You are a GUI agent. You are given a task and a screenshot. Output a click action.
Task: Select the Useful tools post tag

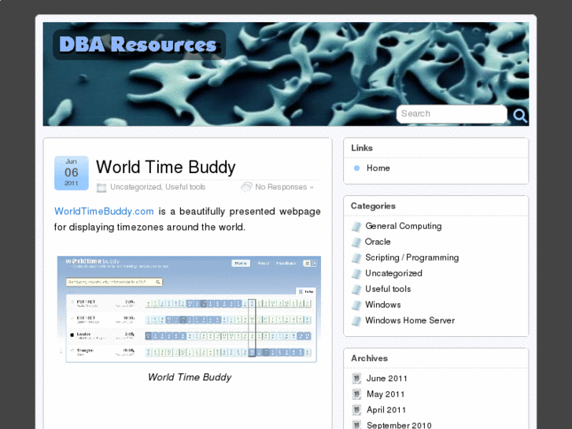click(186, 187)
